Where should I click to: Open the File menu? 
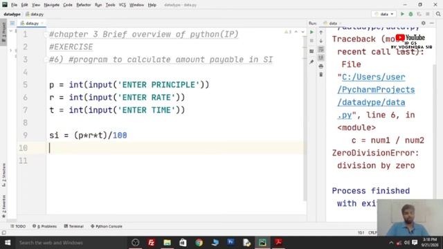click(x=14, y=5)
